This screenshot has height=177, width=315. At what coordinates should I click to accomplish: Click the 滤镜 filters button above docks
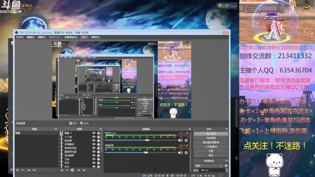click(x=84, y=123)
